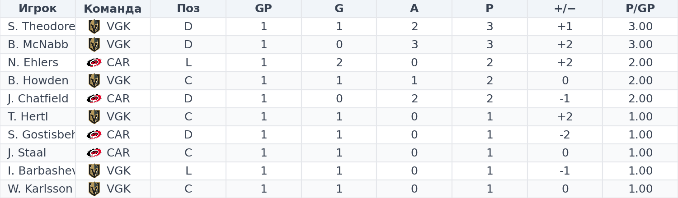Click the Hurricanes logo next to N. Ehlers
The image size is (678, 198).
(94, 63)
